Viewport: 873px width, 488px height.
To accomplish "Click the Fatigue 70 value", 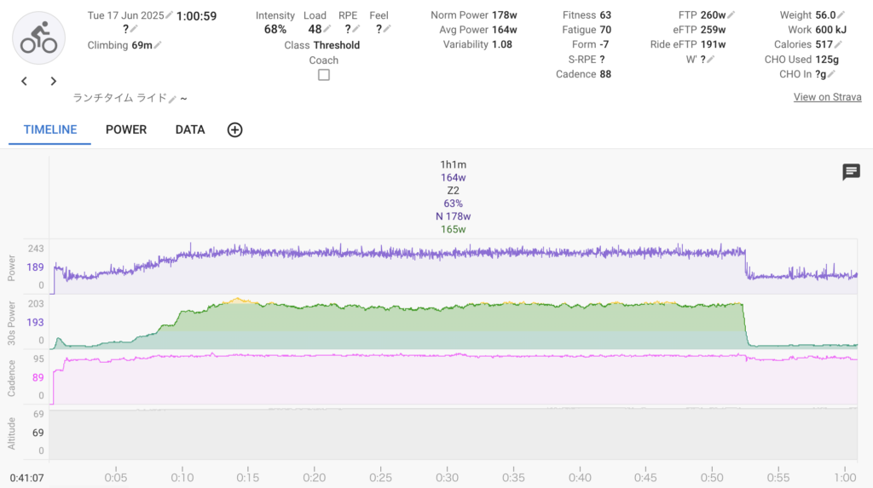I will point(605,30).
